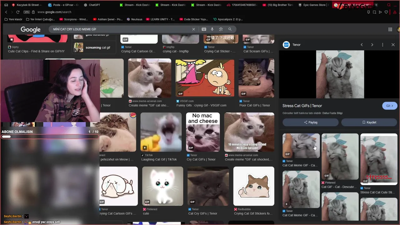Open Stress Cat Cute Sticker related thumbnail

click(379, 159)
